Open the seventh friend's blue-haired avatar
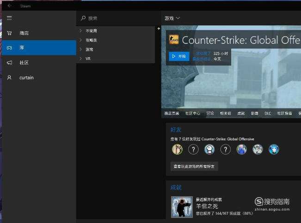 [274, 150]
